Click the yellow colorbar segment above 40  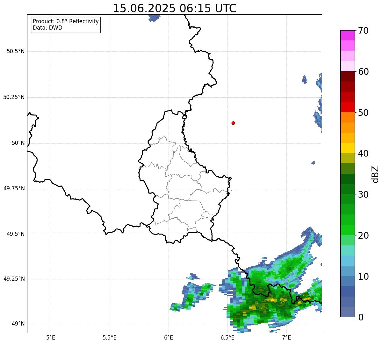click(x=348, y=148)
